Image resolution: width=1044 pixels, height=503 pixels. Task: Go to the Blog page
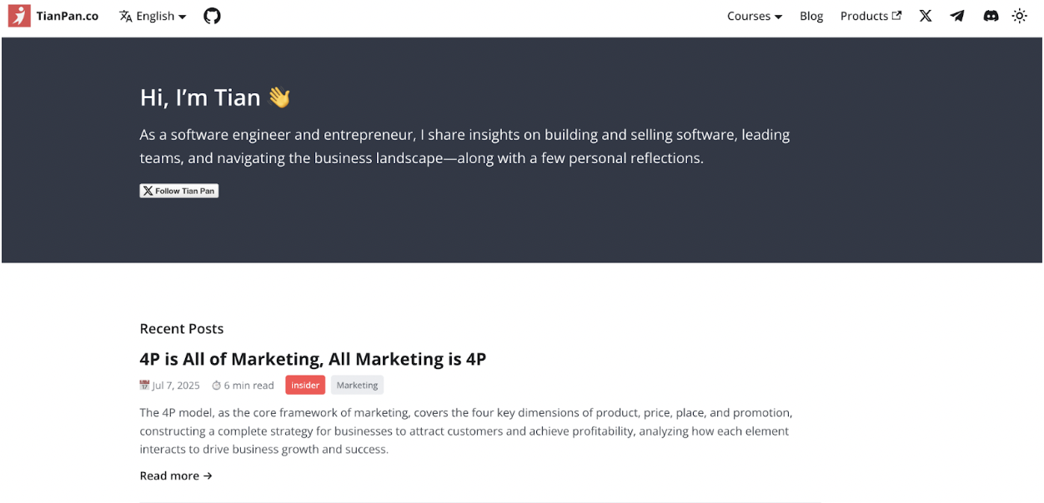(x=811, y=16)
